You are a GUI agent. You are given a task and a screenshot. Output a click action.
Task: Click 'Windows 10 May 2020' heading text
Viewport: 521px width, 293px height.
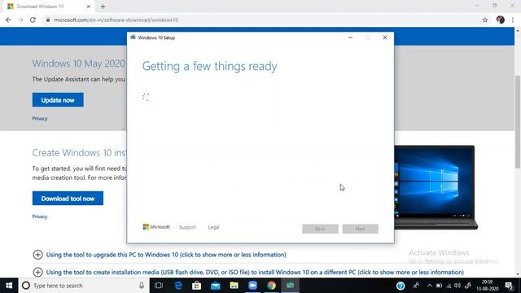tap(78, 63)
